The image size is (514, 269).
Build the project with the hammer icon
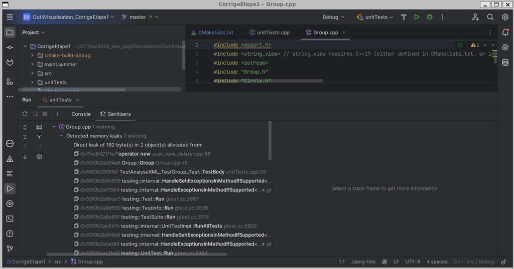coord(404,17)
